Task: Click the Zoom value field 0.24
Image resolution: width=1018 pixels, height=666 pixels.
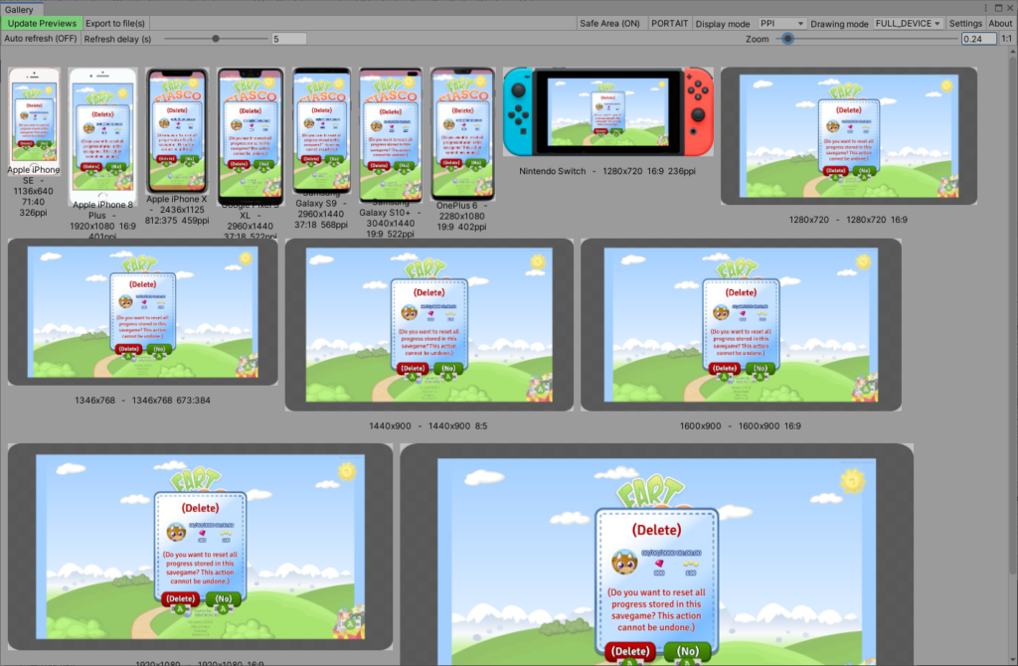Action: tap(978, 39)
